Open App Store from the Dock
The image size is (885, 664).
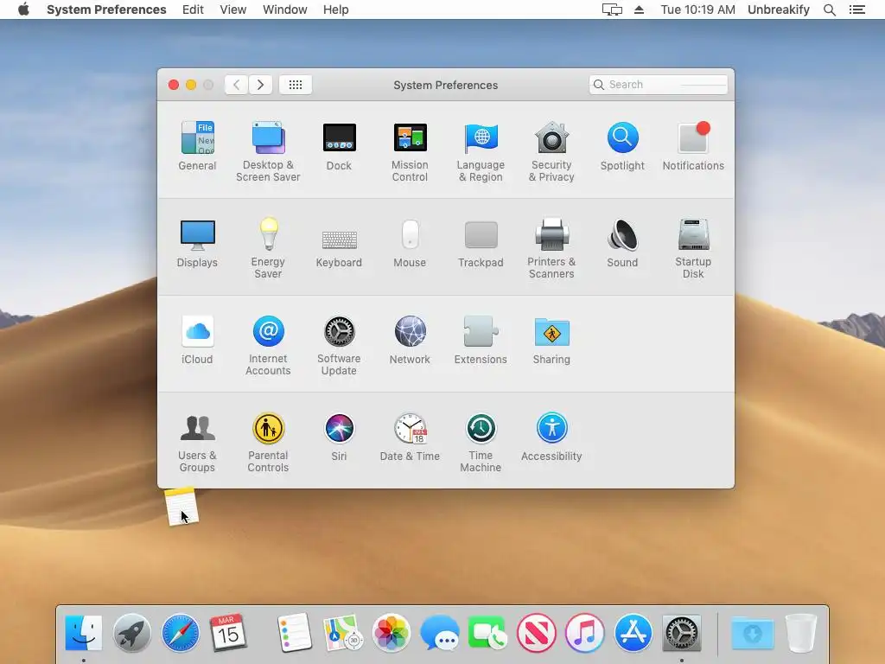[634, 633]
